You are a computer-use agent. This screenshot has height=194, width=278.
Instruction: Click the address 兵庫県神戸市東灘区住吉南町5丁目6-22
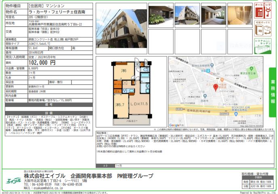click(x=55, y=25)
